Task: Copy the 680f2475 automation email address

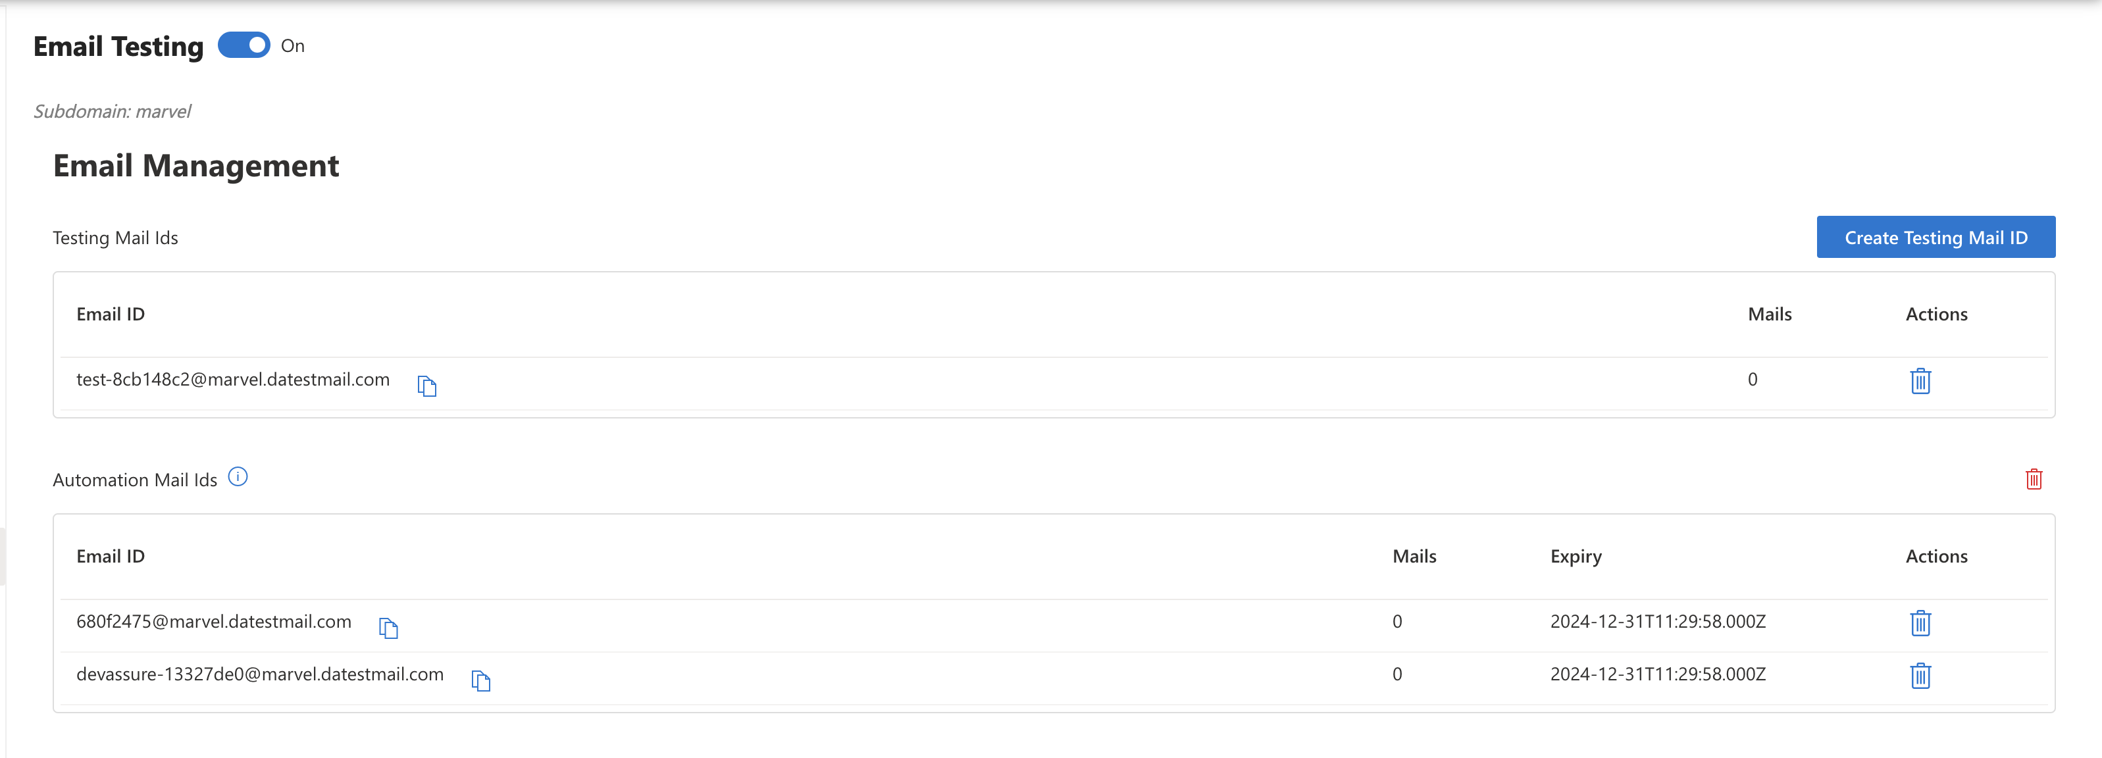Action: click(x=389, y=628)
